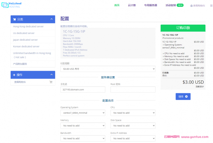Expand the CPU options dropdown
This screenshot has width=213, height=143.
pyautogui.click(x=133, y=113)
